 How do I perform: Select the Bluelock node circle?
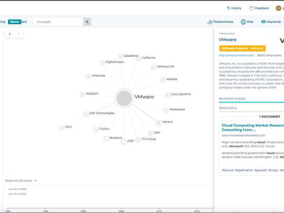(106, 139)
